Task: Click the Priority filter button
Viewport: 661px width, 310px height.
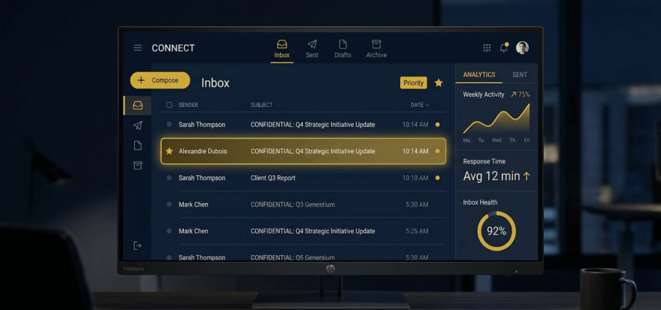Action: tap(414, 83)
